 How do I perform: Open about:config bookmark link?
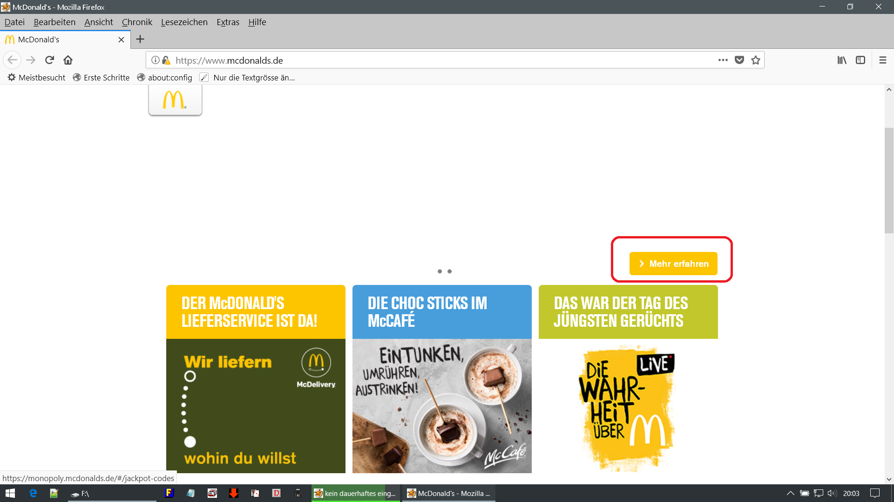[169, 78]
